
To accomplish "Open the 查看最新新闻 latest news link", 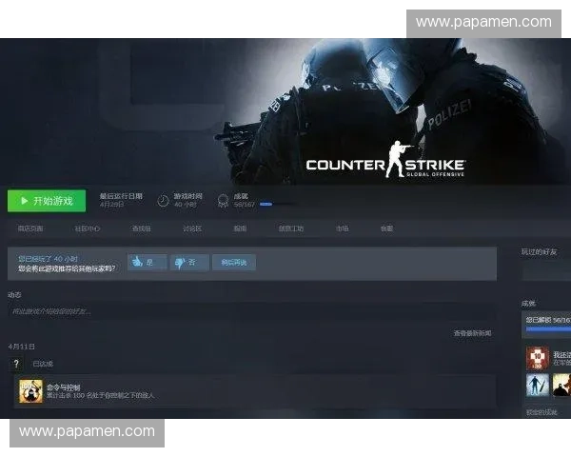I will point(472,333).
